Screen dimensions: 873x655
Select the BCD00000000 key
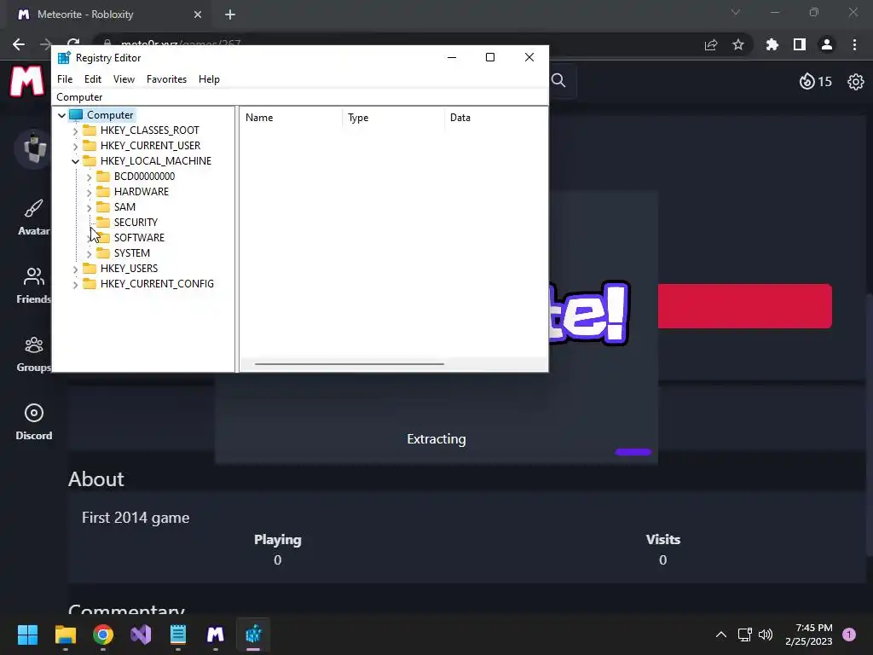143,176
